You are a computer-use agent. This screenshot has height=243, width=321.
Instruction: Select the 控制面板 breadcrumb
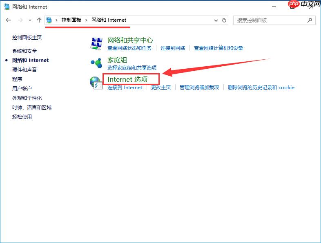point(71,20)
